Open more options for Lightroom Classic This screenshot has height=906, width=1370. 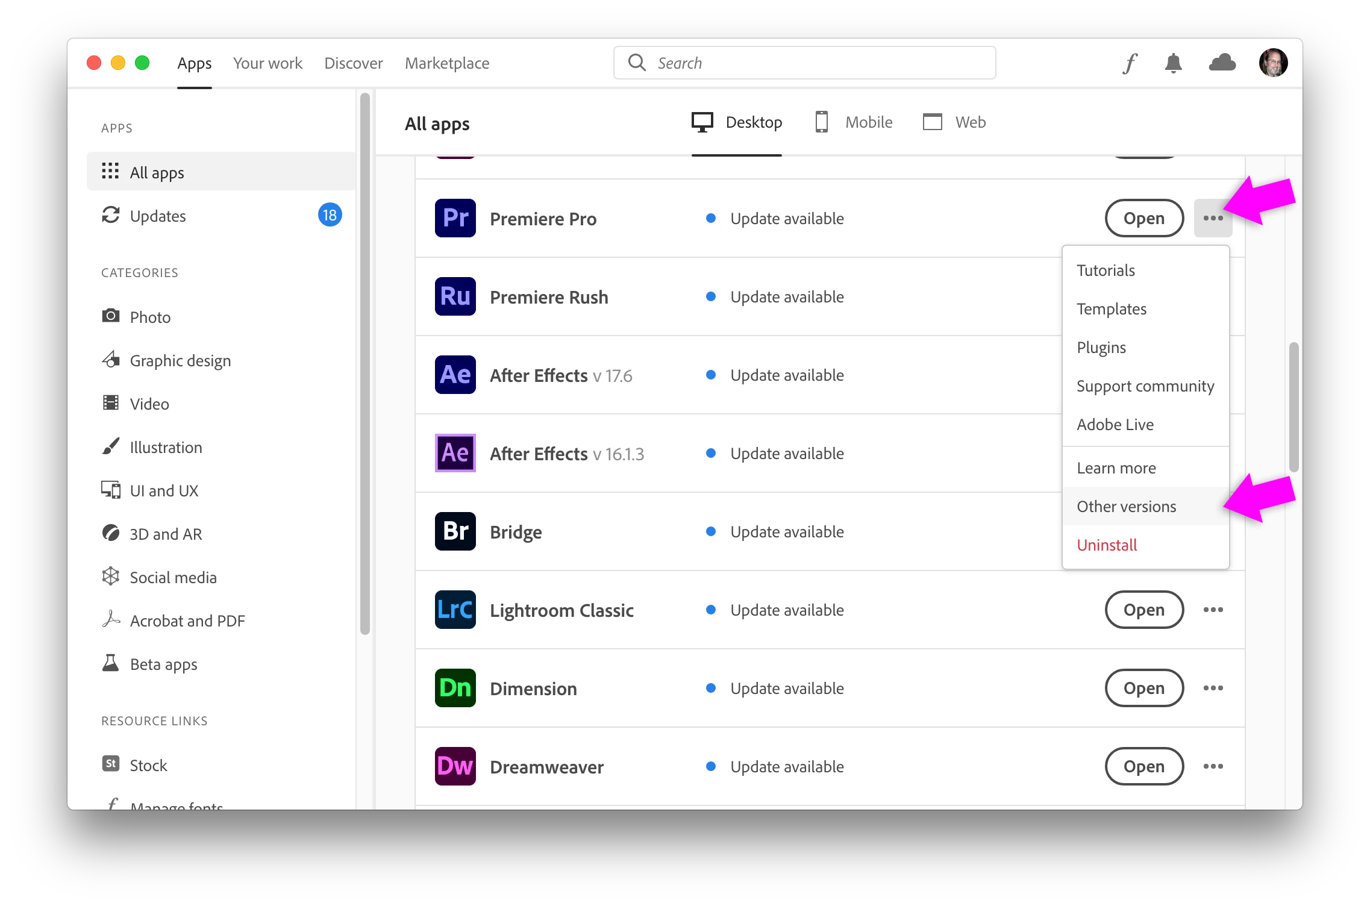(1213, 610)
